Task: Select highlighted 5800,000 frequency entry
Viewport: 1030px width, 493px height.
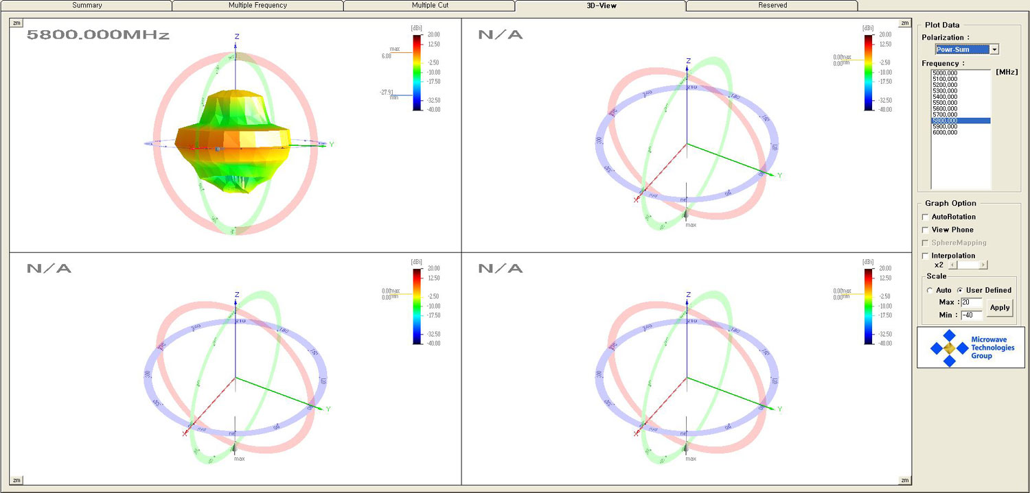Action: (x=961, y=121)
